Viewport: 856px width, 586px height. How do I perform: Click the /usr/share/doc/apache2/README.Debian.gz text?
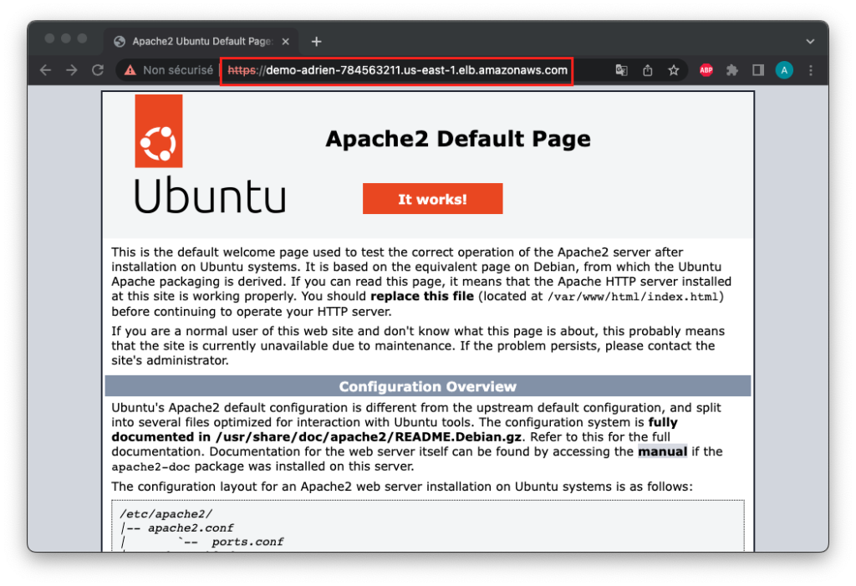pos(369,437)
